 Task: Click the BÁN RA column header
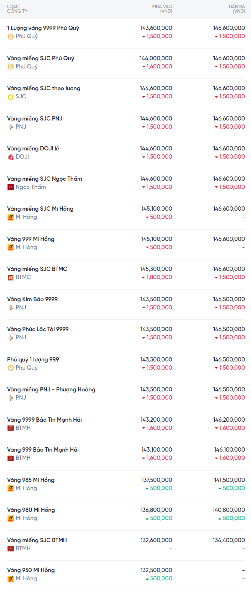click(237, 9)
